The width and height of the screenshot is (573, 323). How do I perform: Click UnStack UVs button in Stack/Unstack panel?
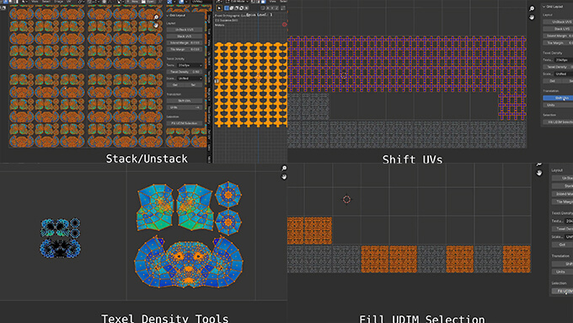[185, 30]
